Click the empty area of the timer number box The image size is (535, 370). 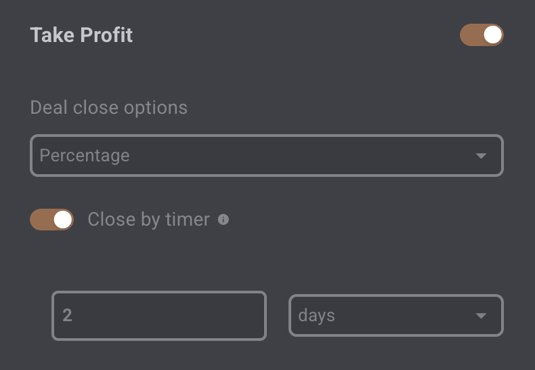[x=171, y=316]
